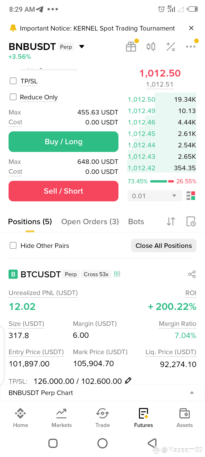Open the three-dot more options menu
This screenshot has width=205, height=457.
point(191,47)
